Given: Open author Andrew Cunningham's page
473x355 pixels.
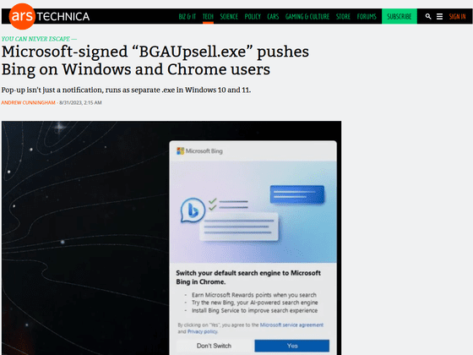Looking at the screenshot, I should click(x=29, y=102).
